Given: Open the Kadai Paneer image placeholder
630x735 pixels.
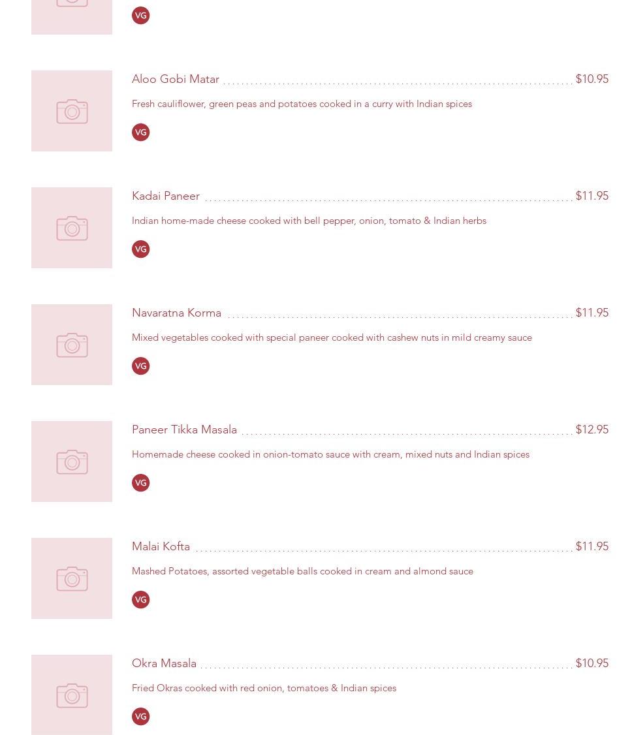Looking at the screenshot, I should (x=72, y=228).
